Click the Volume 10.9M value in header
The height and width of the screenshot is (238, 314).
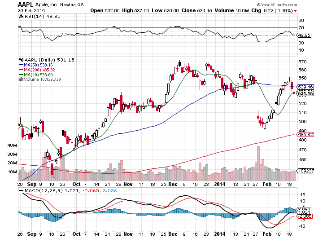(x=232, y=10)
